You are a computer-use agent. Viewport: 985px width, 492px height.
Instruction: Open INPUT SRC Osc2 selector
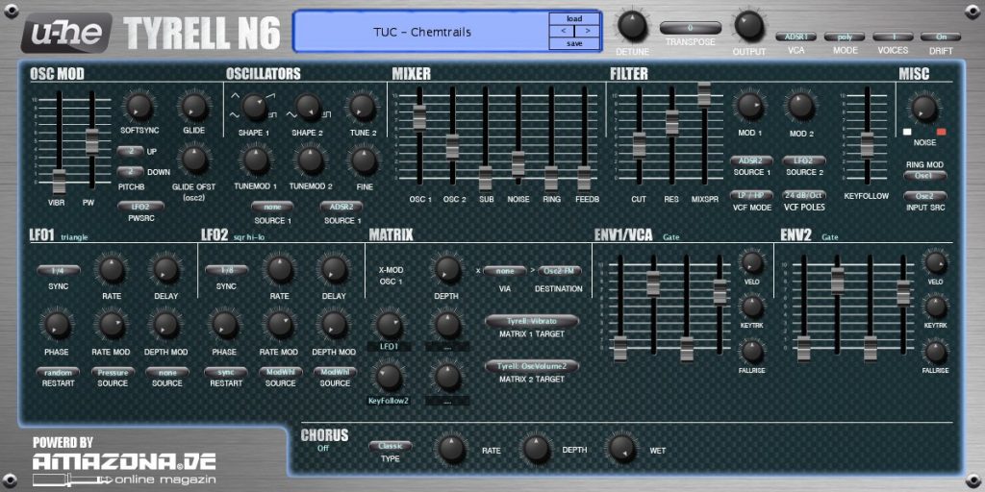[x=924, y=196]
